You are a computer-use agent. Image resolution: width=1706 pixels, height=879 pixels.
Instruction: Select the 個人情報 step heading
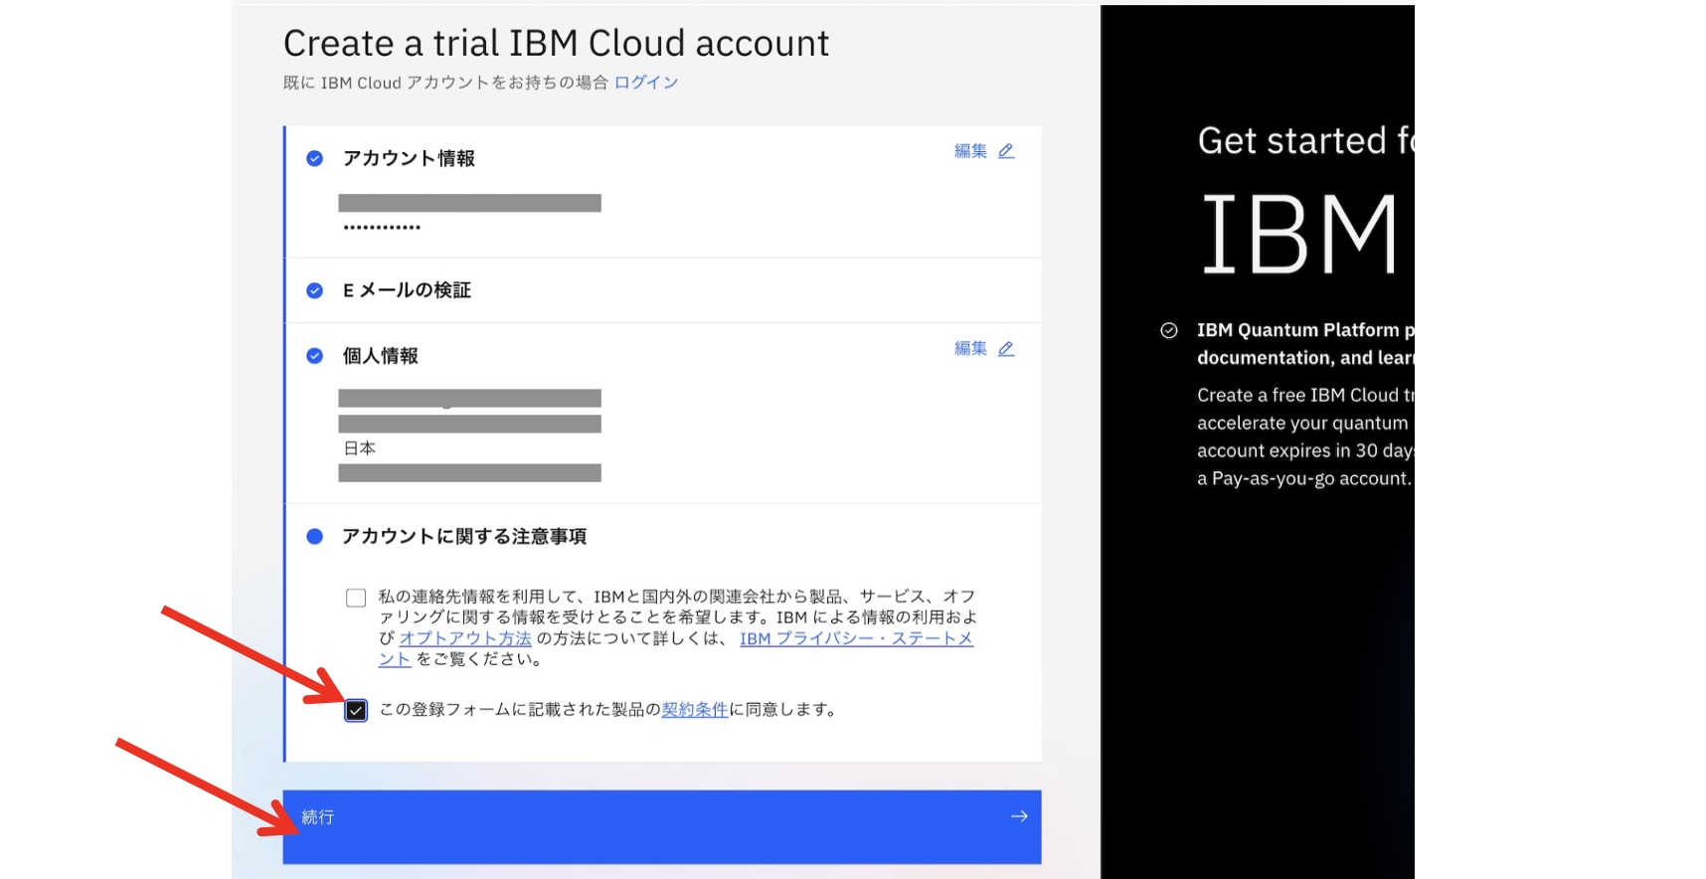380,356
